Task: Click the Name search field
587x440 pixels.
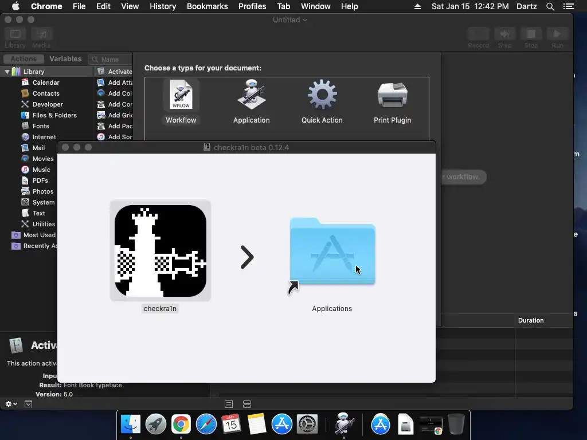Action: click(x=111, y=60)
